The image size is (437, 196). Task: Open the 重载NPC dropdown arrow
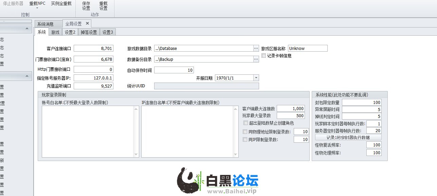[37, 8]
